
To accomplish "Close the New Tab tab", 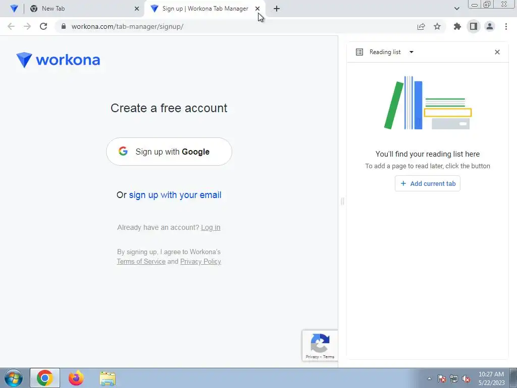I will (137, 9).
